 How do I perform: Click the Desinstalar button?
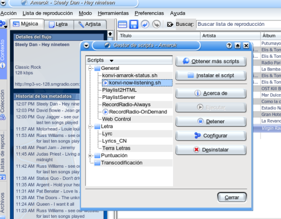point(211,150)
